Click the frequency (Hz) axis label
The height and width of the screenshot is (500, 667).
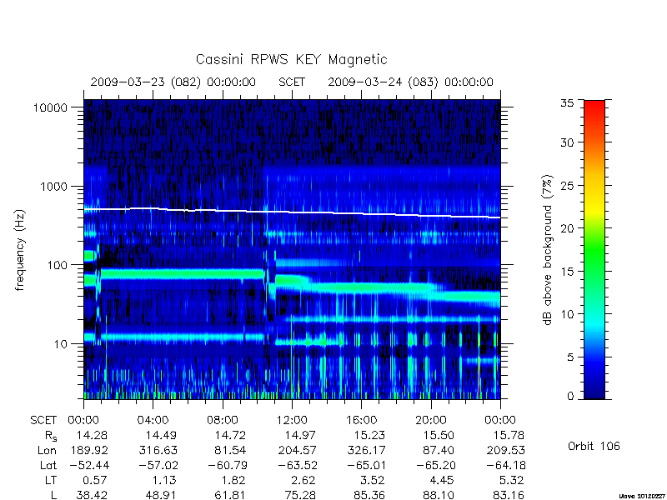[20, 250]
